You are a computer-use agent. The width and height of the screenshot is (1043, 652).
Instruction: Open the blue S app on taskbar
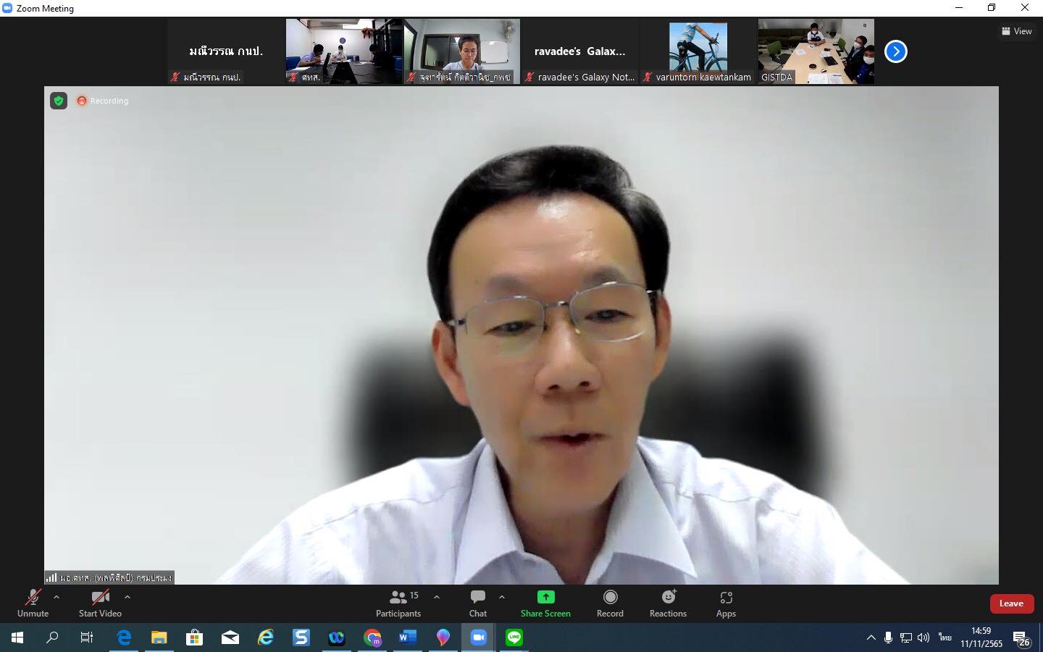[x=301, y=638]
